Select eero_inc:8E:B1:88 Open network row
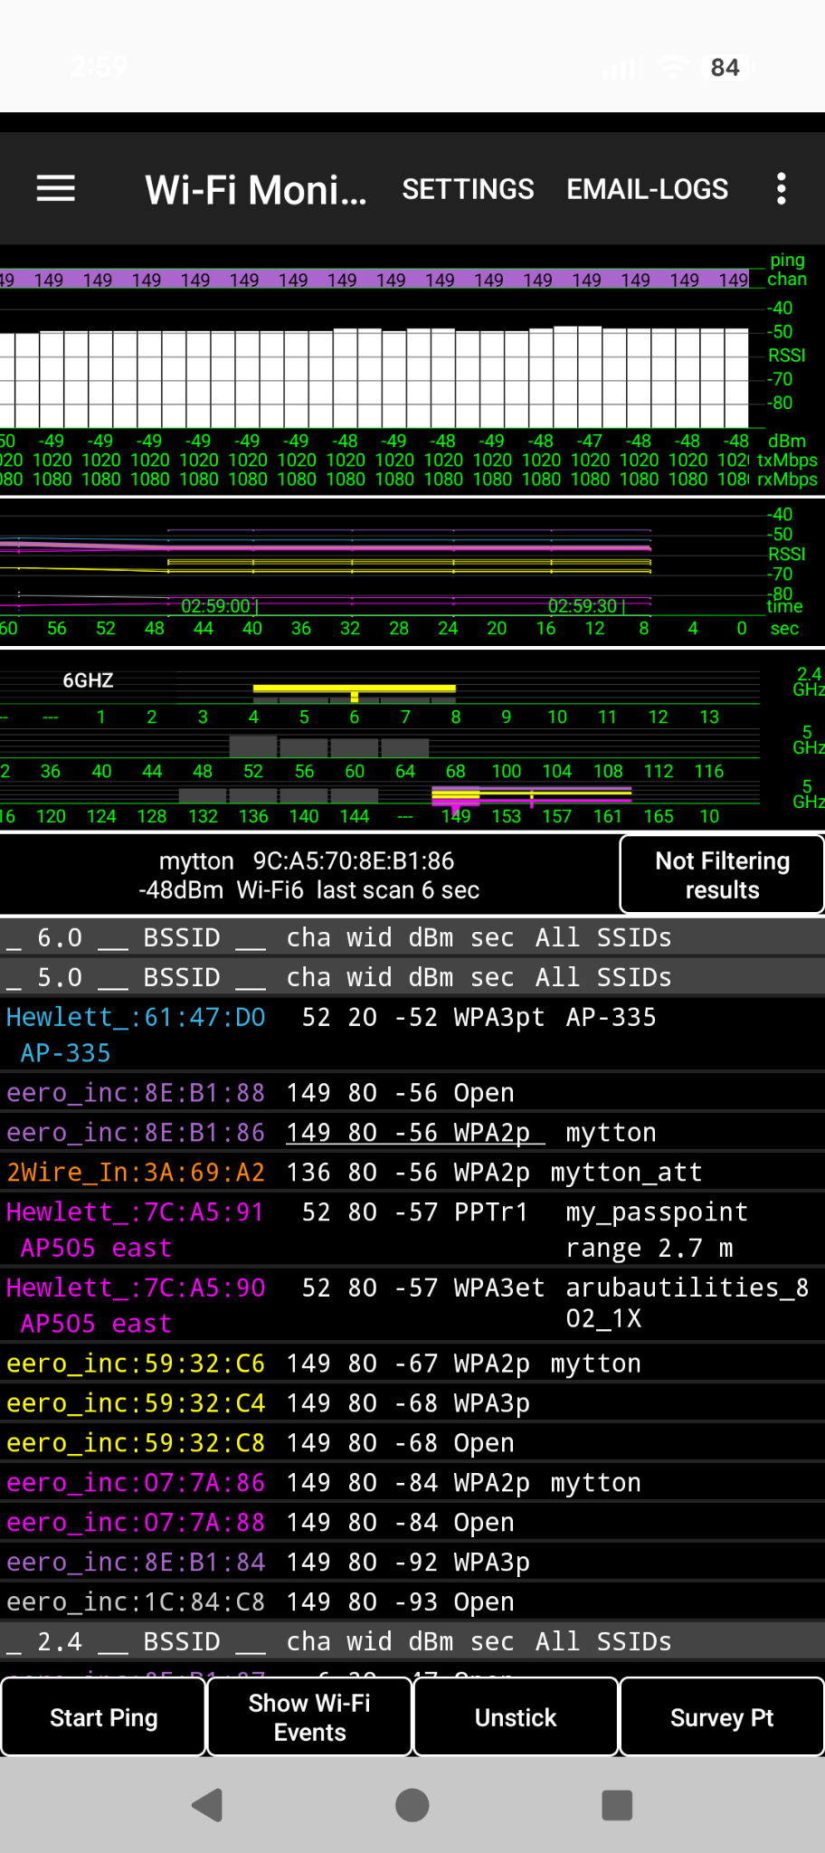 tap(412, 1093)
